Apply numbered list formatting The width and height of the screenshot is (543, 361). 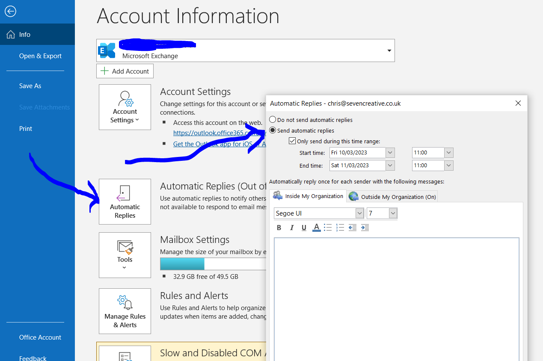[340, 228]
